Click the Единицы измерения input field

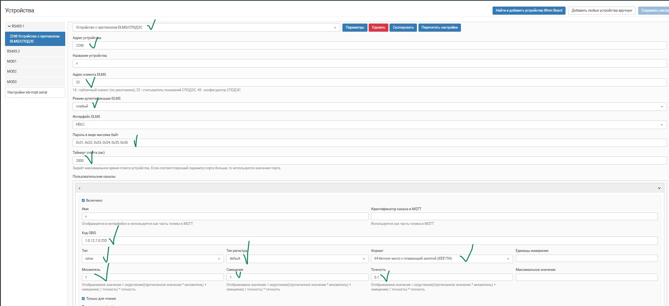pos(586,258)
